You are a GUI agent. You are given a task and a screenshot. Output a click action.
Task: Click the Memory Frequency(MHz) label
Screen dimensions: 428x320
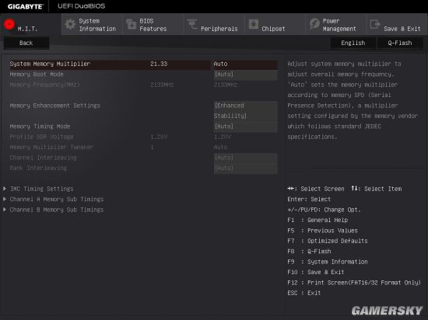tap(45, 85)
